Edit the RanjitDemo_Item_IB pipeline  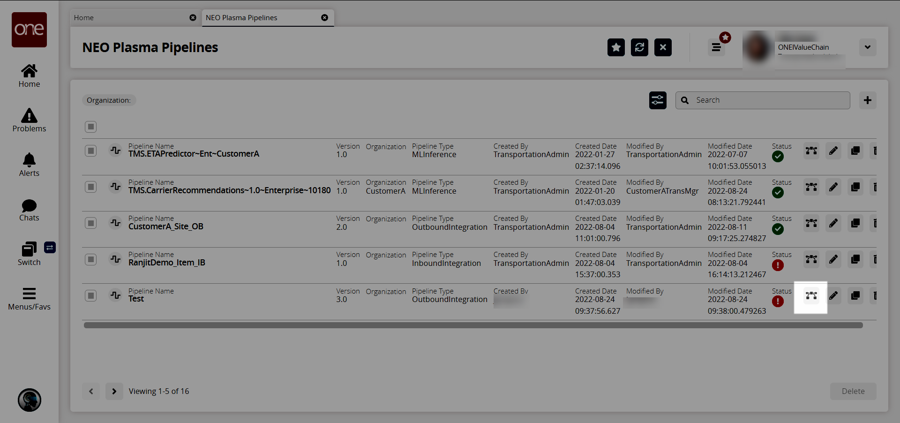pos(833,259)
